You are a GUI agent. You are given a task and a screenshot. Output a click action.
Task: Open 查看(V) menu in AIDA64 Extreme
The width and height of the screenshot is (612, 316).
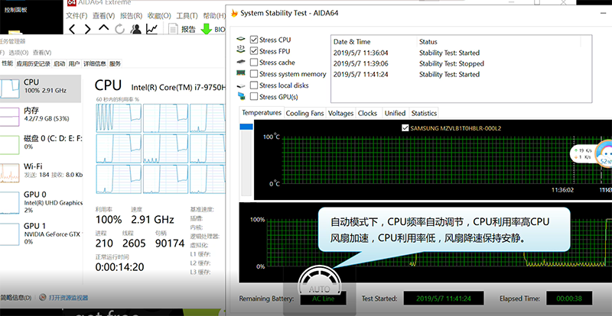click(103, 16)
